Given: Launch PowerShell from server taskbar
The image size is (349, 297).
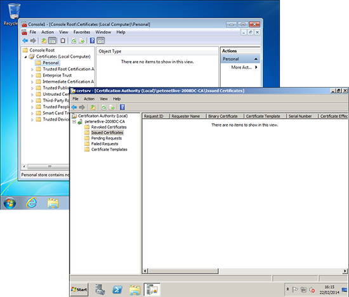Looking at the screenshot, I should click(117, 289).
